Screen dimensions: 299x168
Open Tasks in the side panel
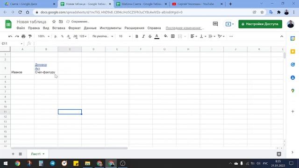coord(293,64)
